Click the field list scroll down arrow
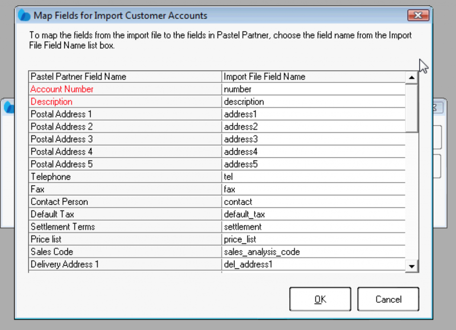The image size is (456, 330). (x=411, y=266)
